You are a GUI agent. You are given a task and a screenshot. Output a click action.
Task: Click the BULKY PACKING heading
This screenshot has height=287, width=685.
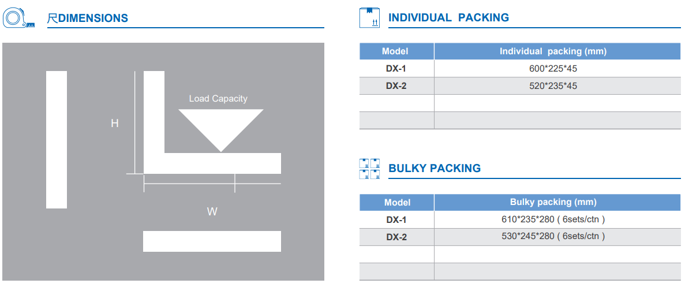click(434, 169)
